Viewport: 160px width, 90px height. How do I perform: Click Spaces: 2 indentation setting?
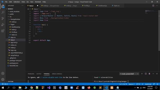[131, 84]
